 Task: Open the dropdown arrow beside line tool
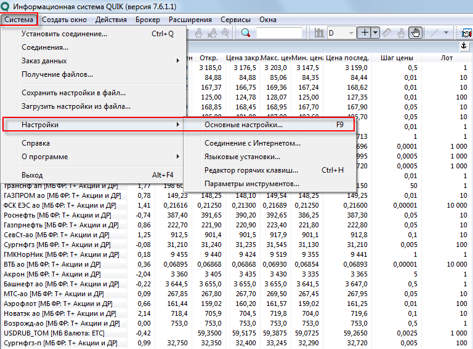446,33
